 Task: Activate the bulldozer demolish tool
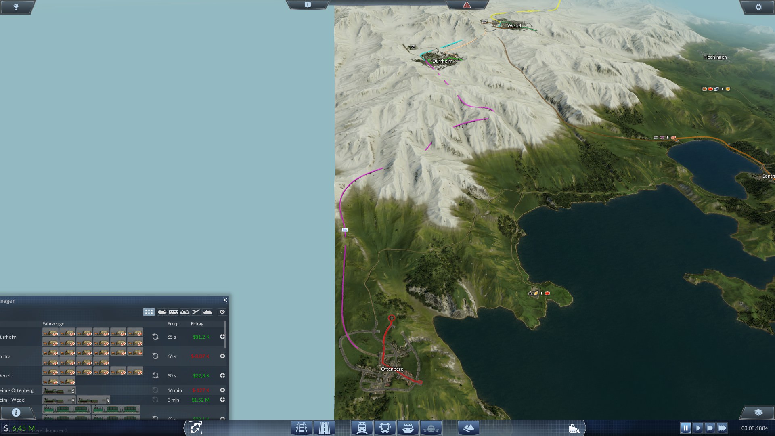tap(574, 428)
